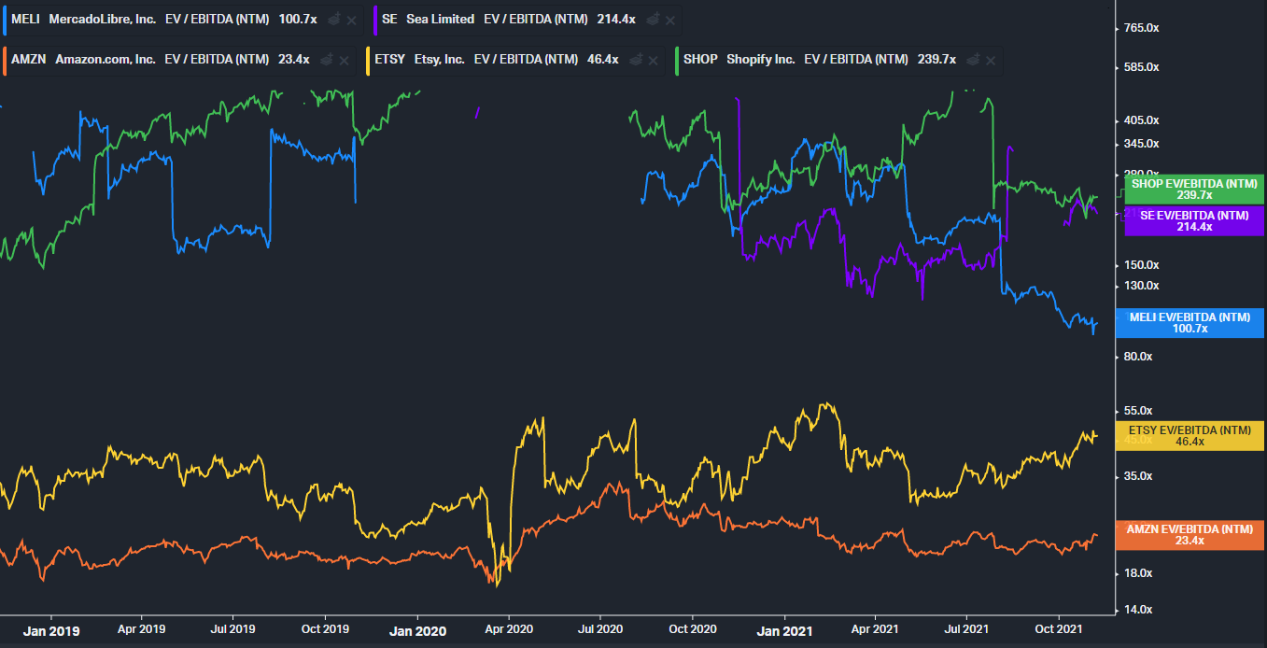Screen dimensions: 1267x648
Task: Select the AMZN ticker in the legend
Action: coord(28,59)
